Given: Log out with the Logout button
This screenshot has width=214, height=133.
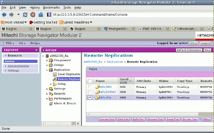Looking at the screenshot, I should pos(205,43).
